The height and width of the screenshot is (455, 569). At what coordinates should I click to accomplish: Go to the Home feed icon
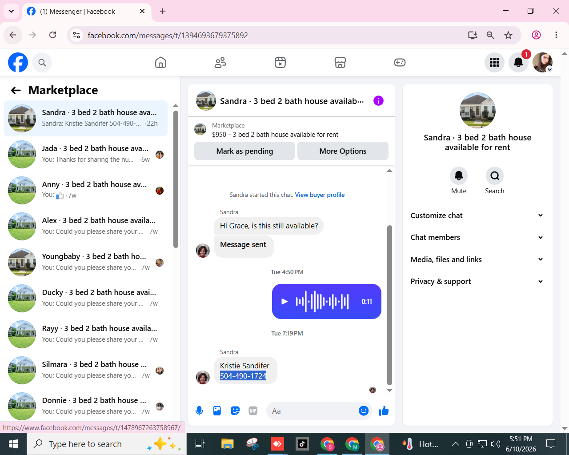pyautogui.click(x=160, y=63)
